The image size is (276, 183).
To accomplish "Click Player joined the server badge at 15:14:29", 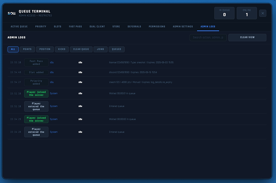I will click(36, 119).
